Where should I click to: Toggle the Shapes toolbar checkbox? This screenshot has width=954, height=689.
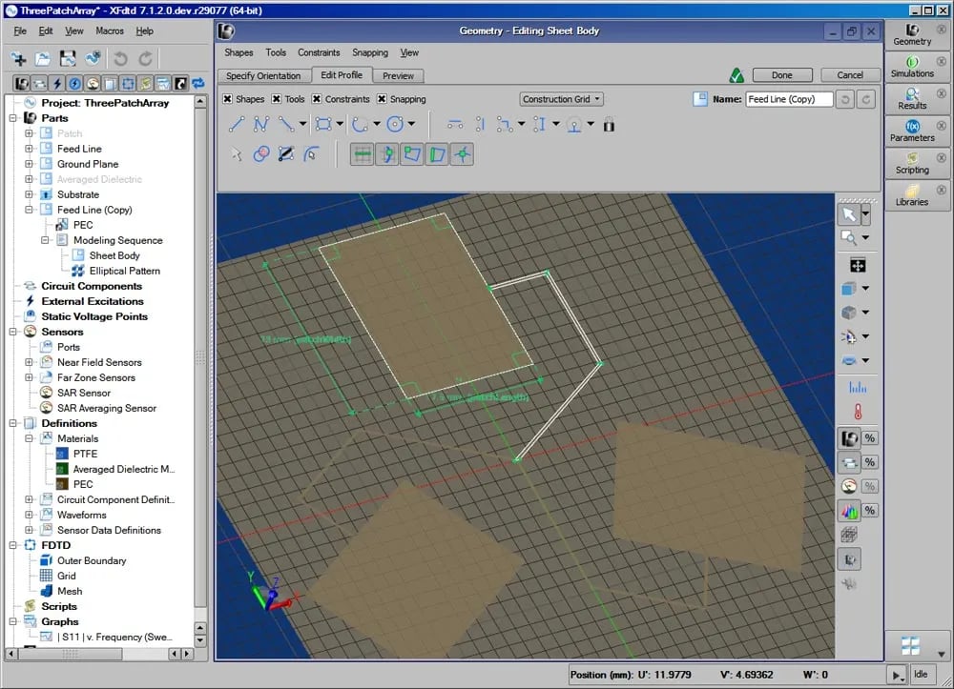pyautogui.click(x=226, y=99)
